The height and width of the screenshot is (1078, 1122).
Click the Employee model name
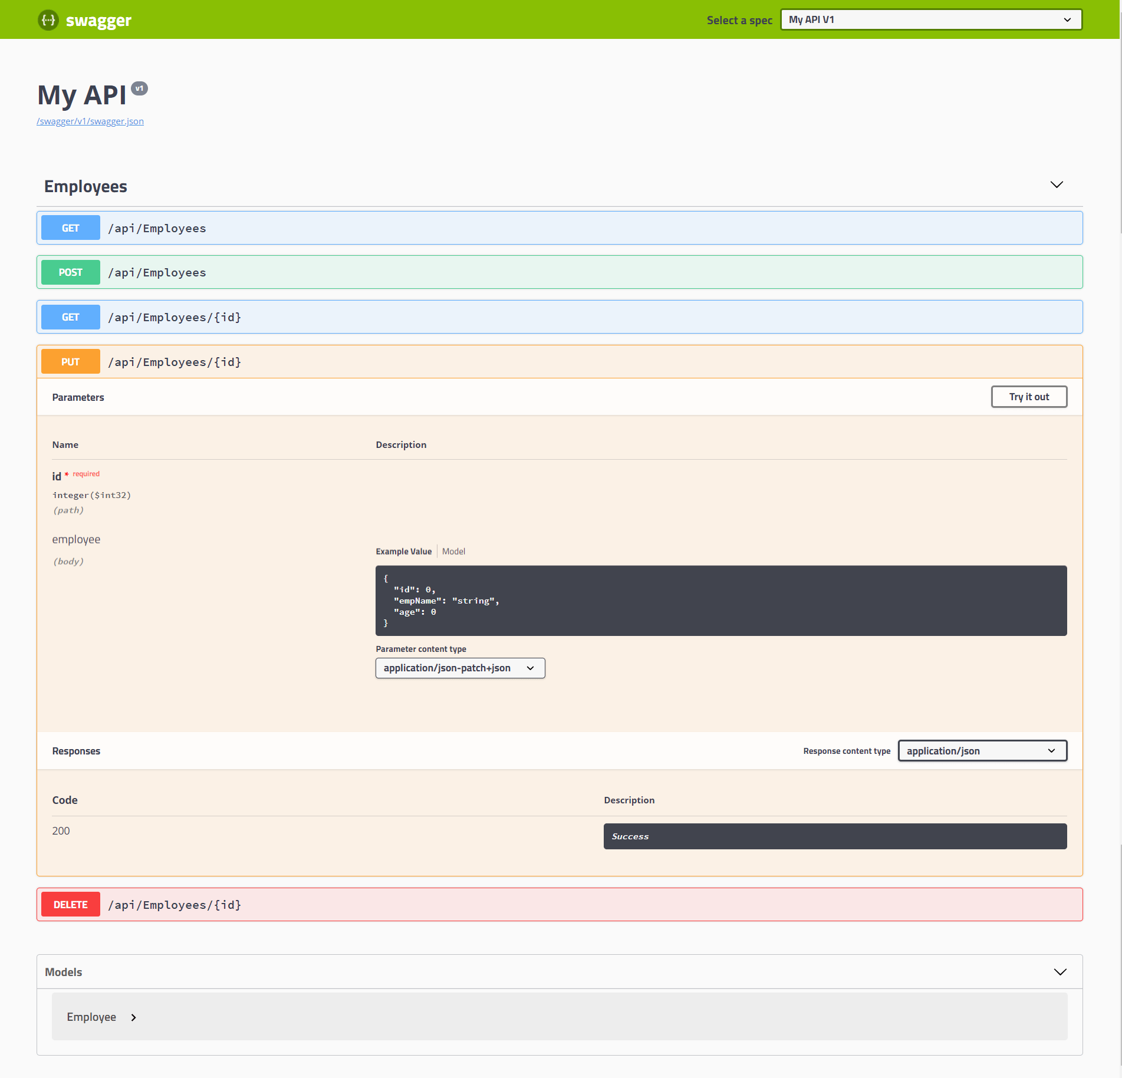pyautogui.click(x=91, y=1017)
